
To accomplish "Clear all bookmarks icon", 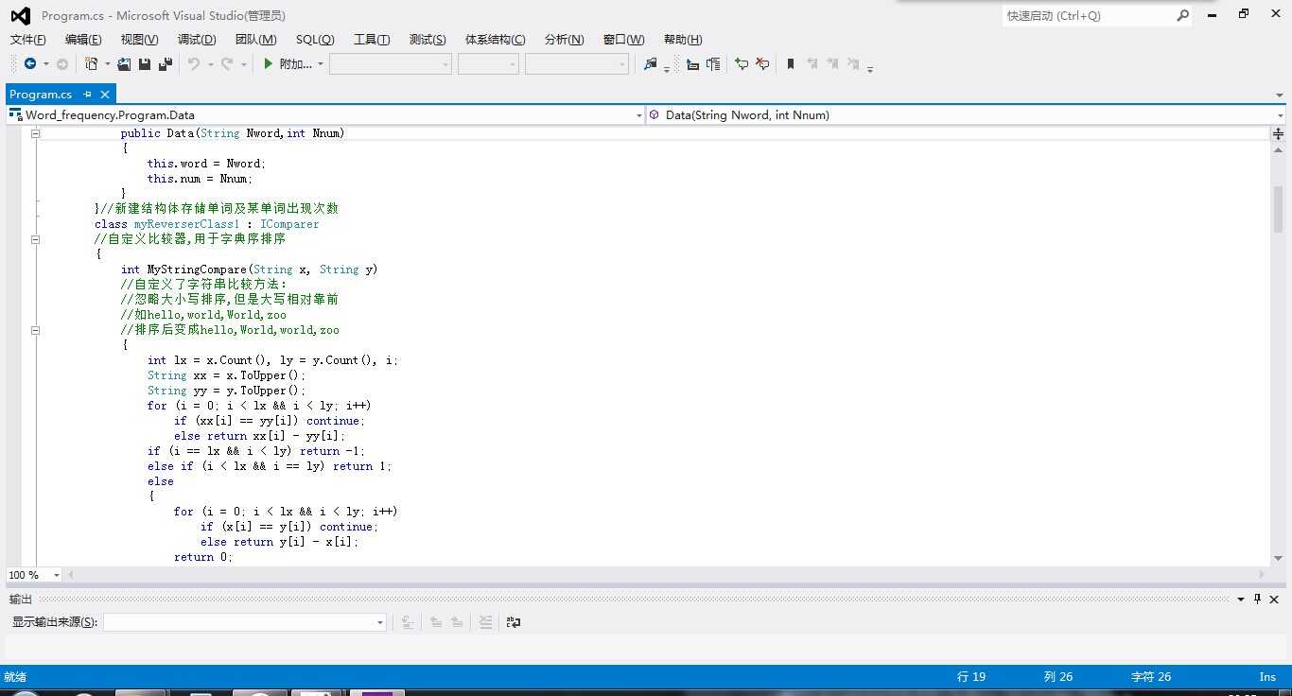I will (x=853, y=64).
